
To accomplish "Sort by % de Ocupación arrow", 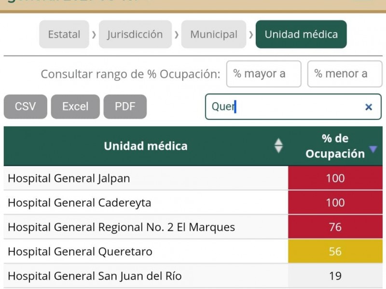I will coord(373,149).
